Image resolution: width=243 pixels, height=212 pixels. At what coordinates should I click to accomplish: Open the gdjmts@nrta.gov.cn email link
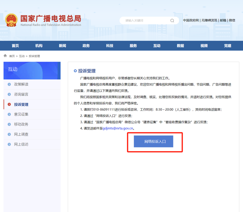(118, 128)
